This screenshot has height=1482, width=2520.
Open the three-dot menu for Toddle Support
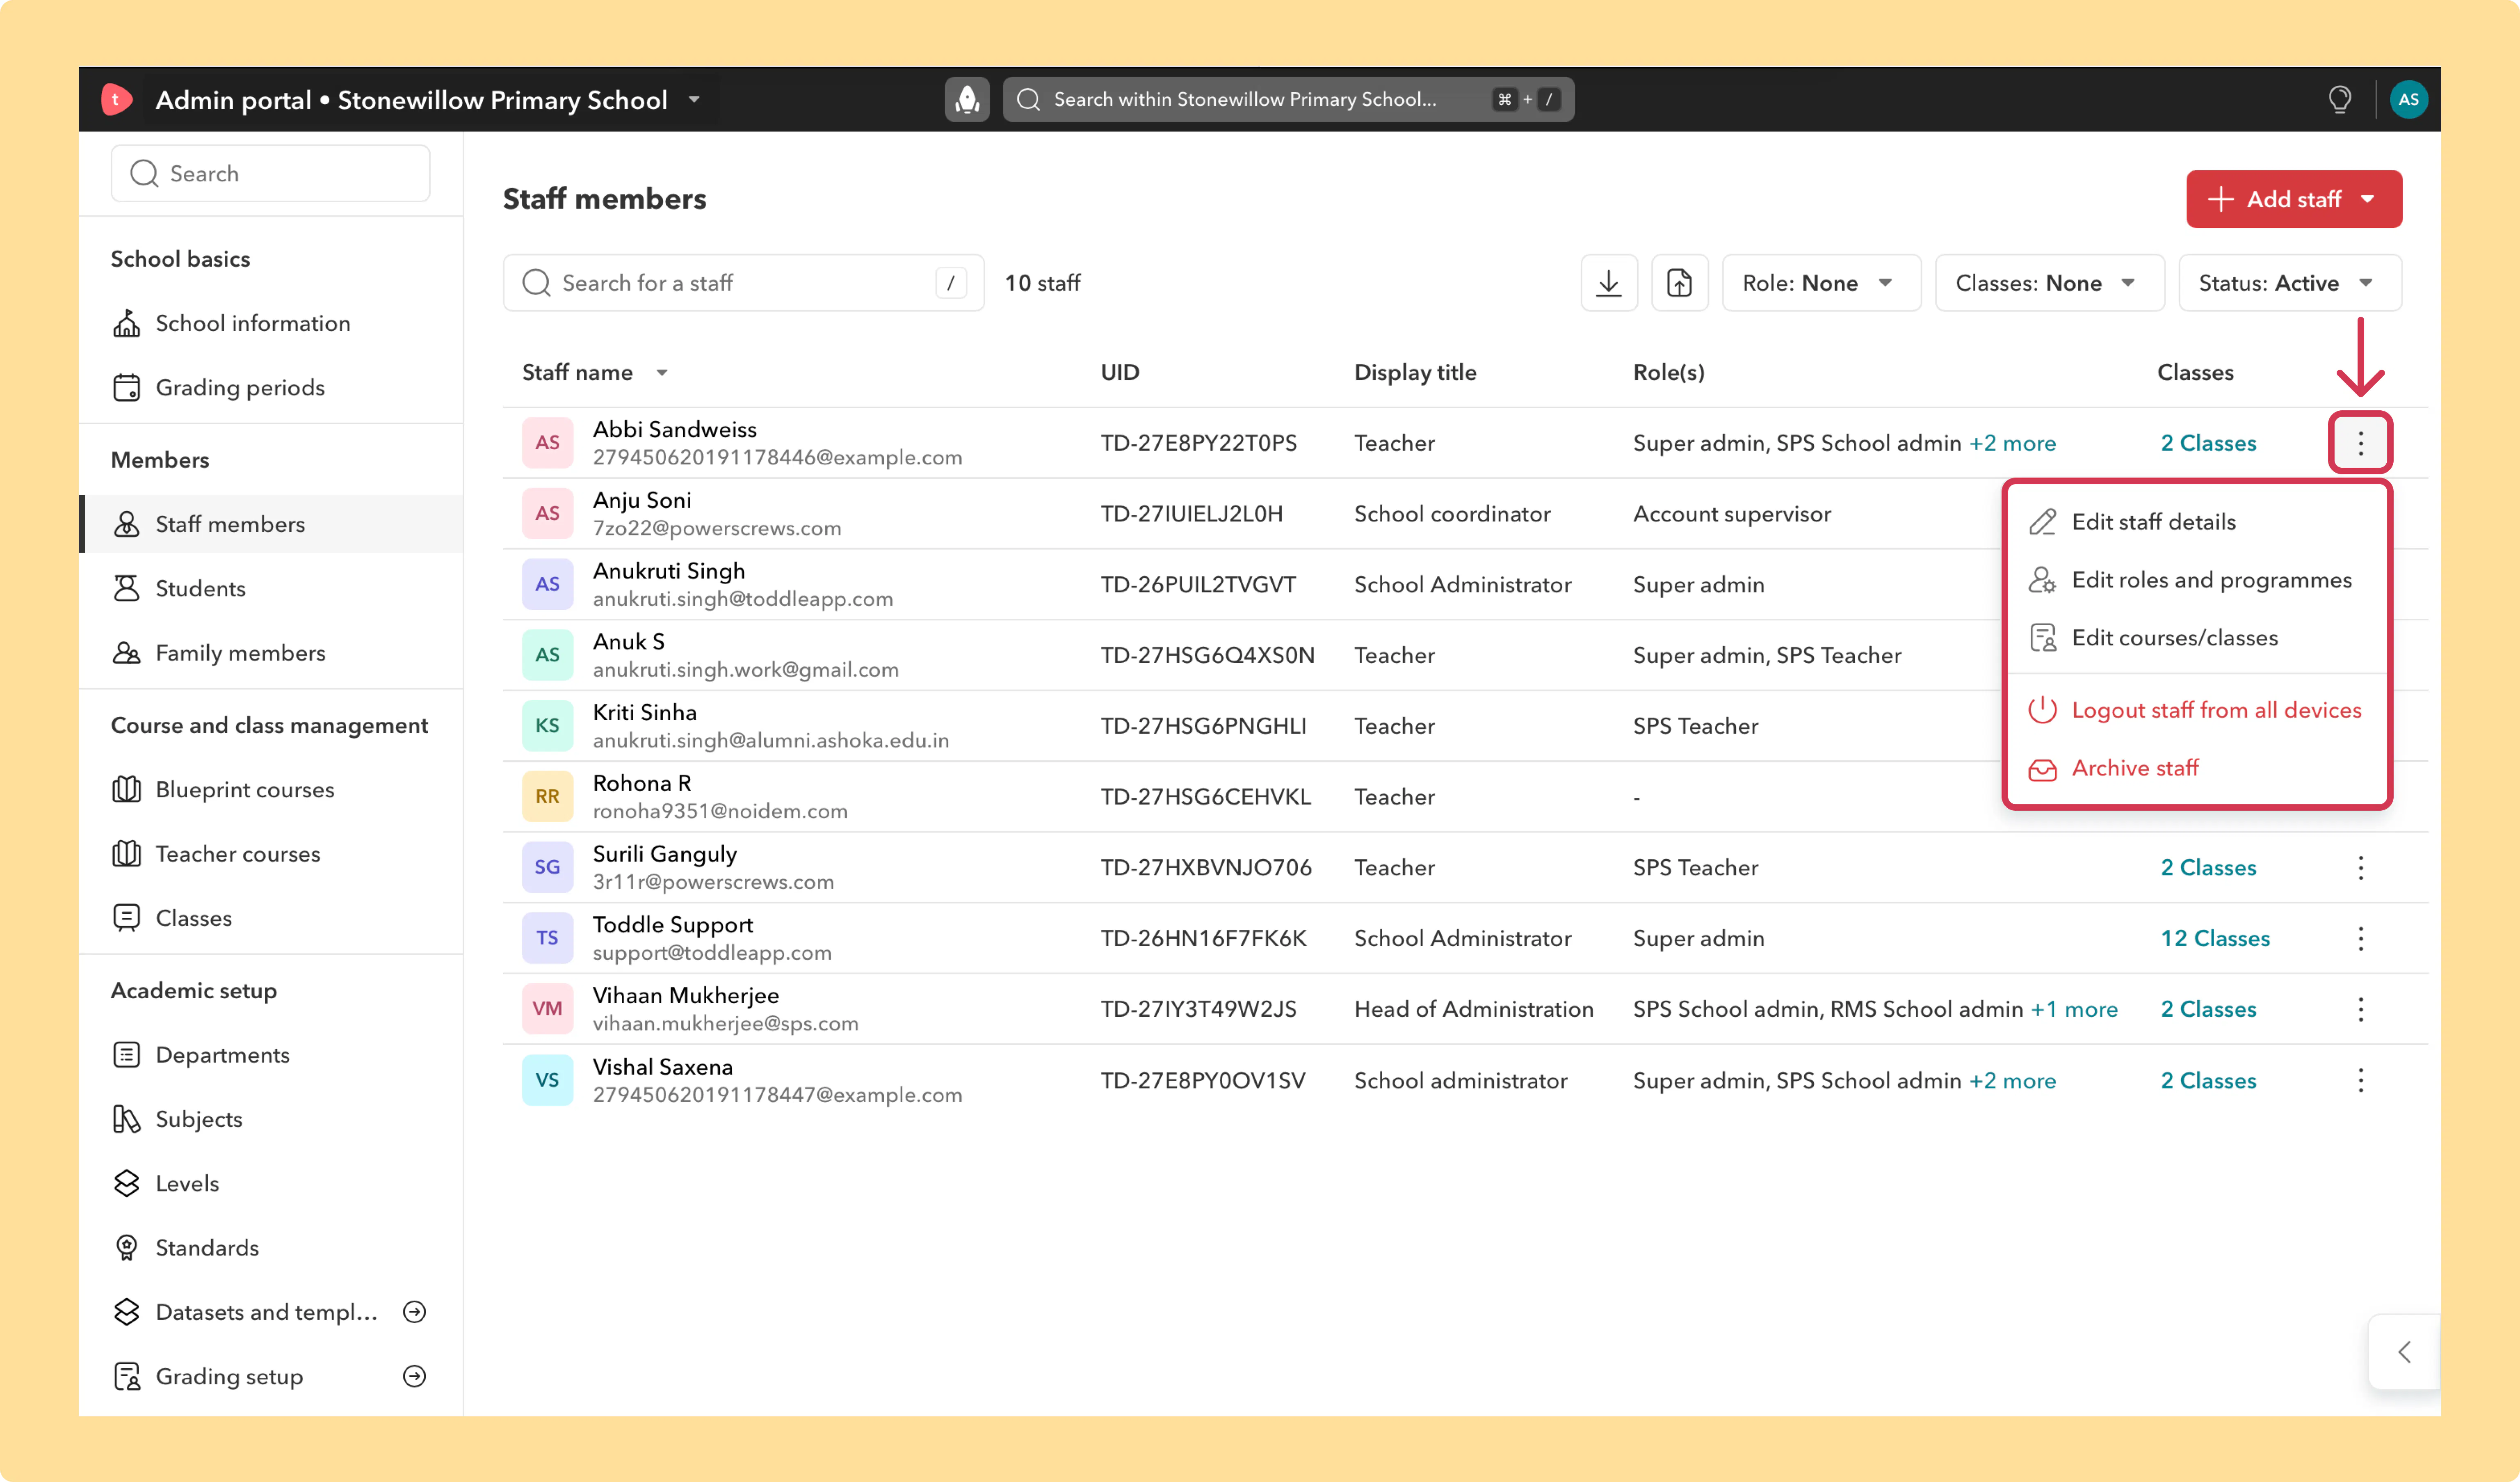pyautogui.click(x=2360, y=939)
